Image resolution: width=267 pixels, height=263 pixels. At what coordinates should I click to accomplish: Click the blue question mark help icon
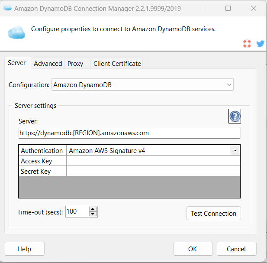pyautogui.click(x=235, y=116)
